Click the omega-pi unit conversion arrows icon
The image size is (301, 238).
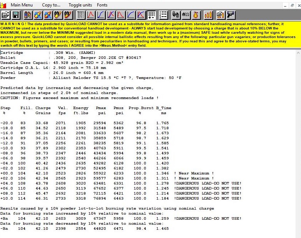pos(176,15)
